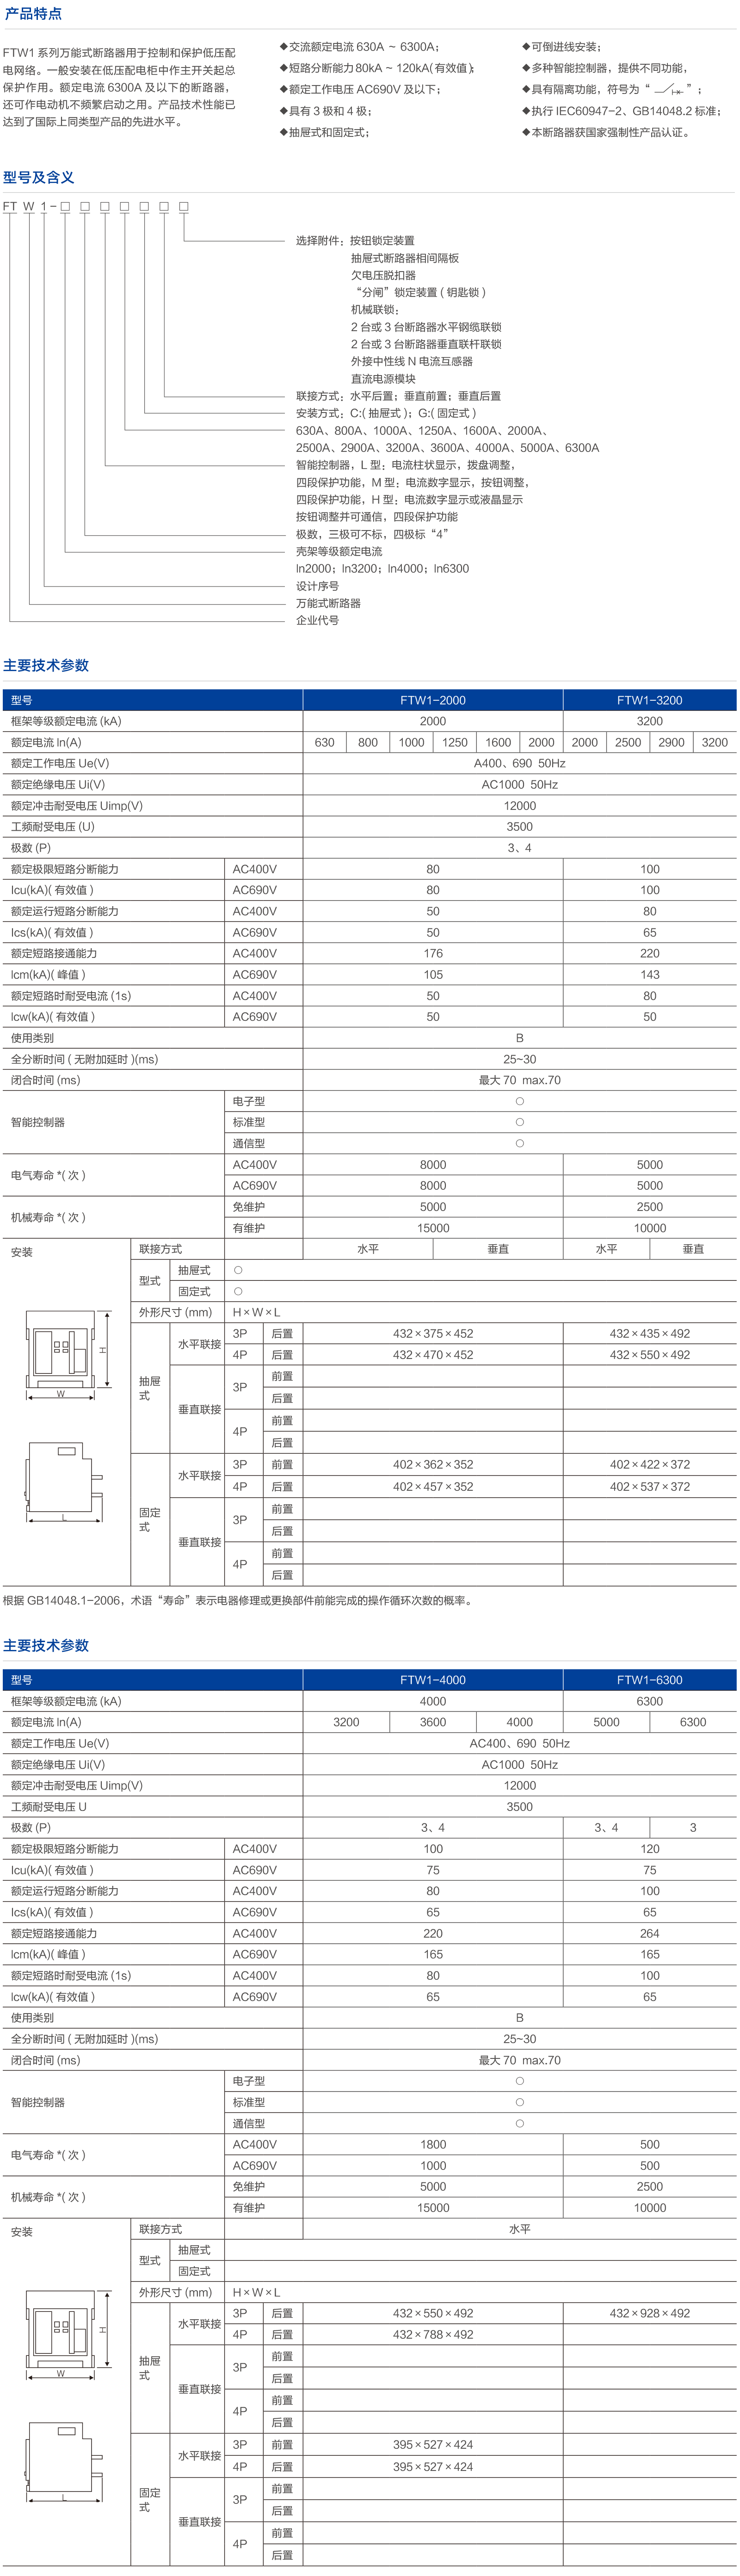The image size is (740, 2576).
Task: Click the '1250' rated current cell
Action: point(455,742)
